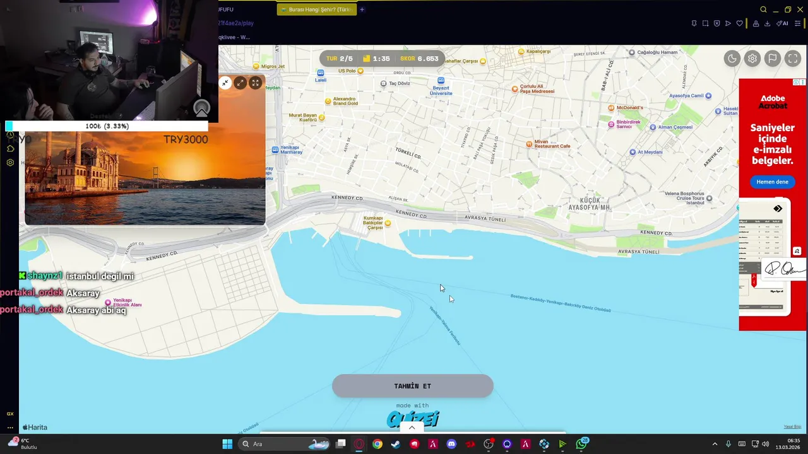
Task: Open the taskbar clock and date
Action: click(789, 444)
